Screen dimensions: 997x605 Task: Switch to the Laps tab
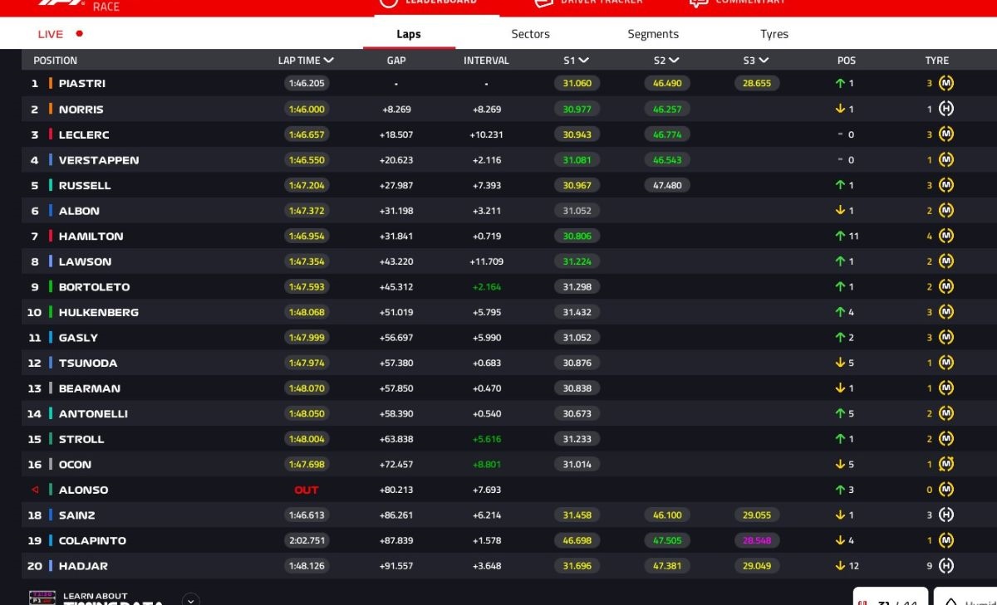tap(409, 34)
